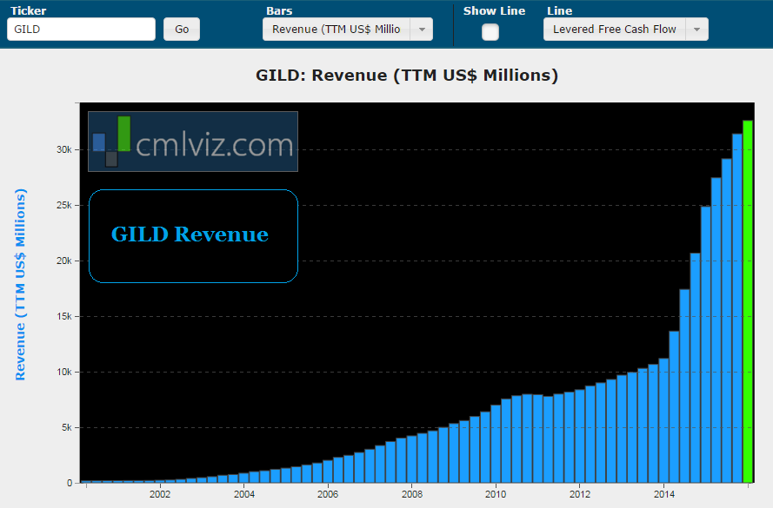Click the 25k y-axis label
This screenshot has width=773, height=508.
point(64,205)
